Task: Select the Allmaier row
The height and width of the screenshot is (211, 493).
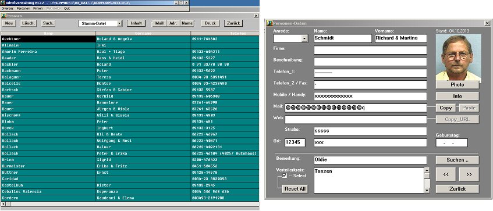Action: [x=130, y=45]
